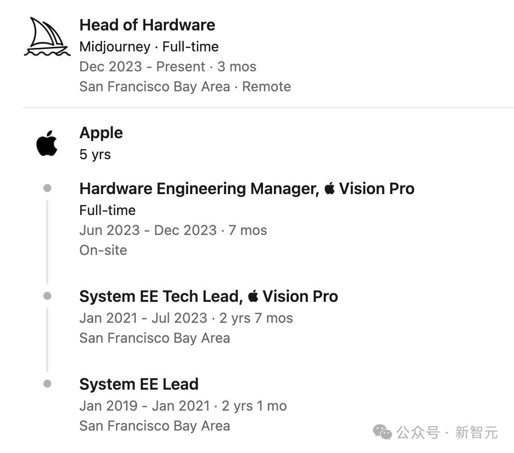Image resolution: width=514 pixels, height=453 pixels.
Task: Open the Hardware Engineering Manager role title
Action: tap(199, 189)
